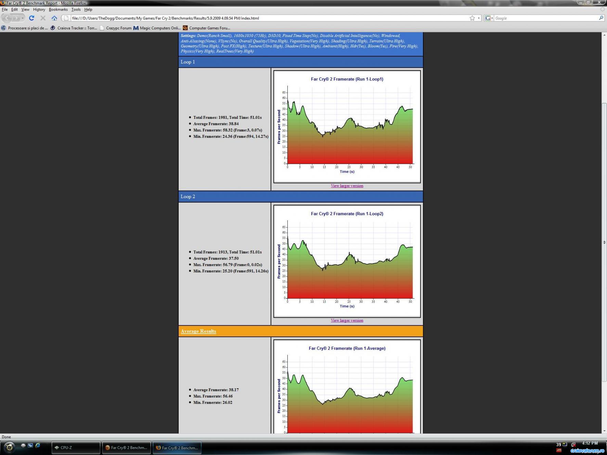The width and height of the screenshot is (607, 455).
Task: Click the Loop1 framerate chart image
Action: coord(347,127)
